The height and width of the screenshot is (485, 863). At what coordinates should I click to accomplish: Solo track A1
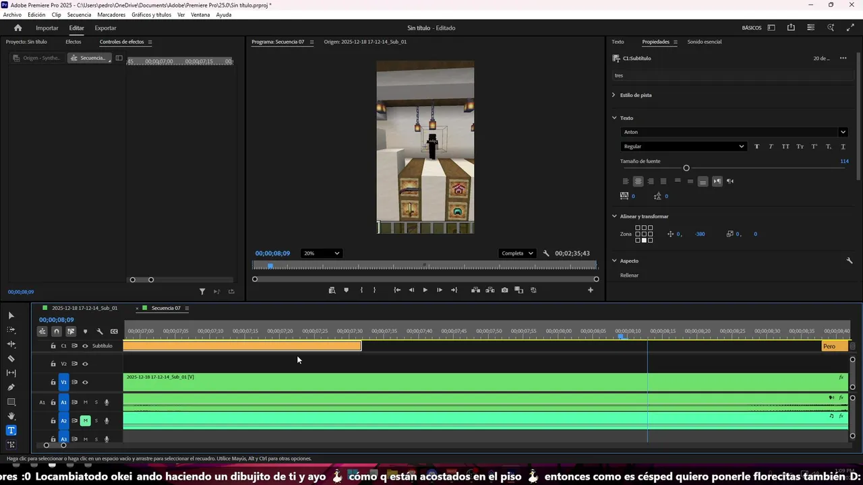click(x=96, y=402)
